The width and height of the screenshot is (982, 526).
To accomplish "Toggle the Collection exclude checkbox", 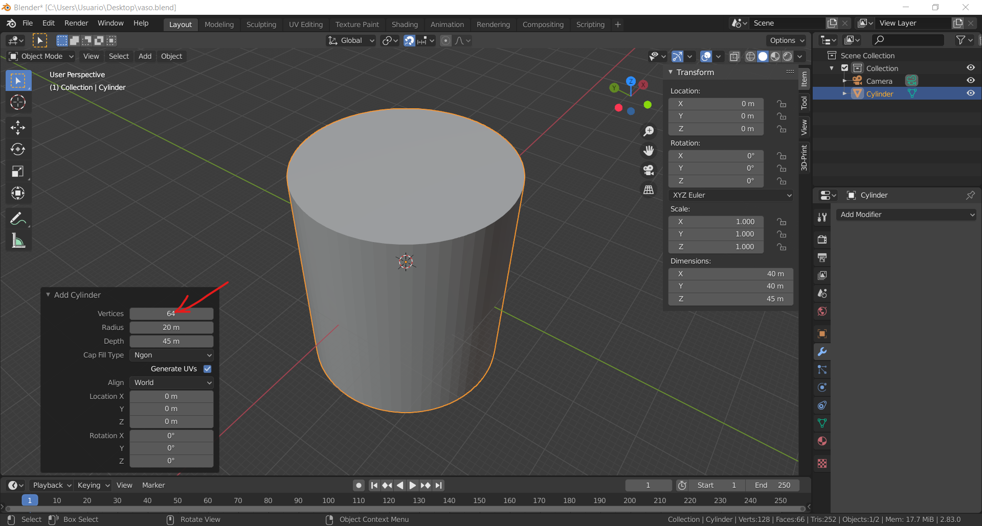I will click(845, 68).
